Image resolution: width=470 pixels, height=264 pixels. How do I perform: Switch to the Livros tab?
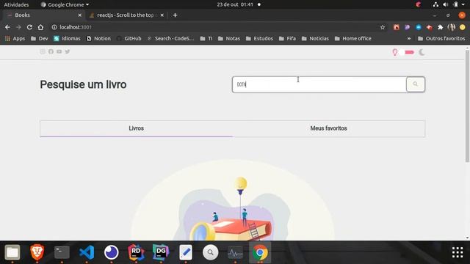coord(136,128)
